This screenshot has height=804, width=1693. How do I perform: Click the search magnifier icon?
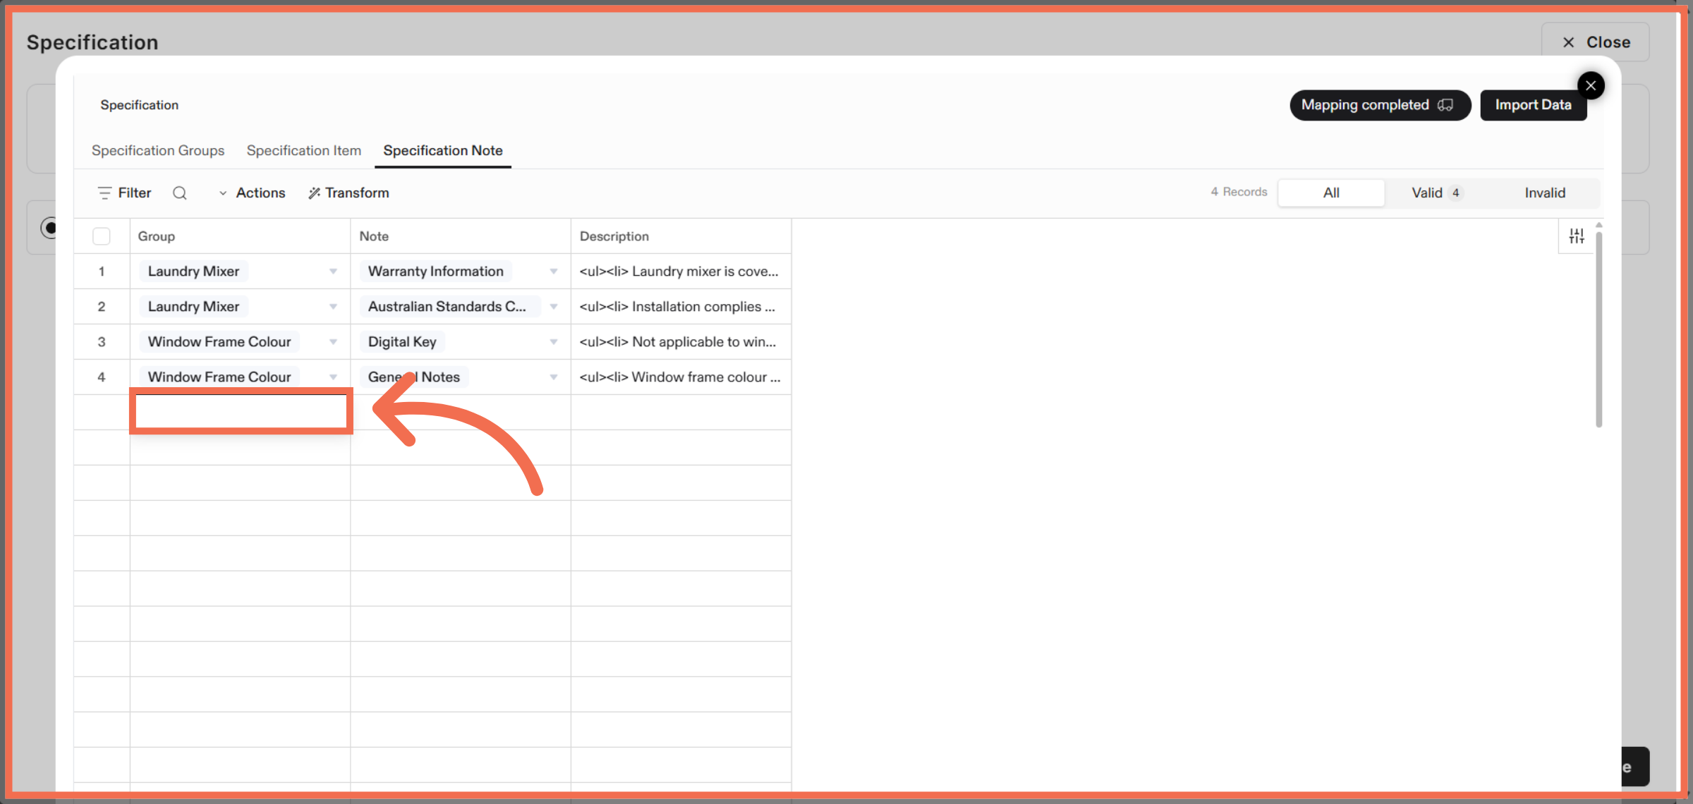pyautogui.click(x=180, y=193)
